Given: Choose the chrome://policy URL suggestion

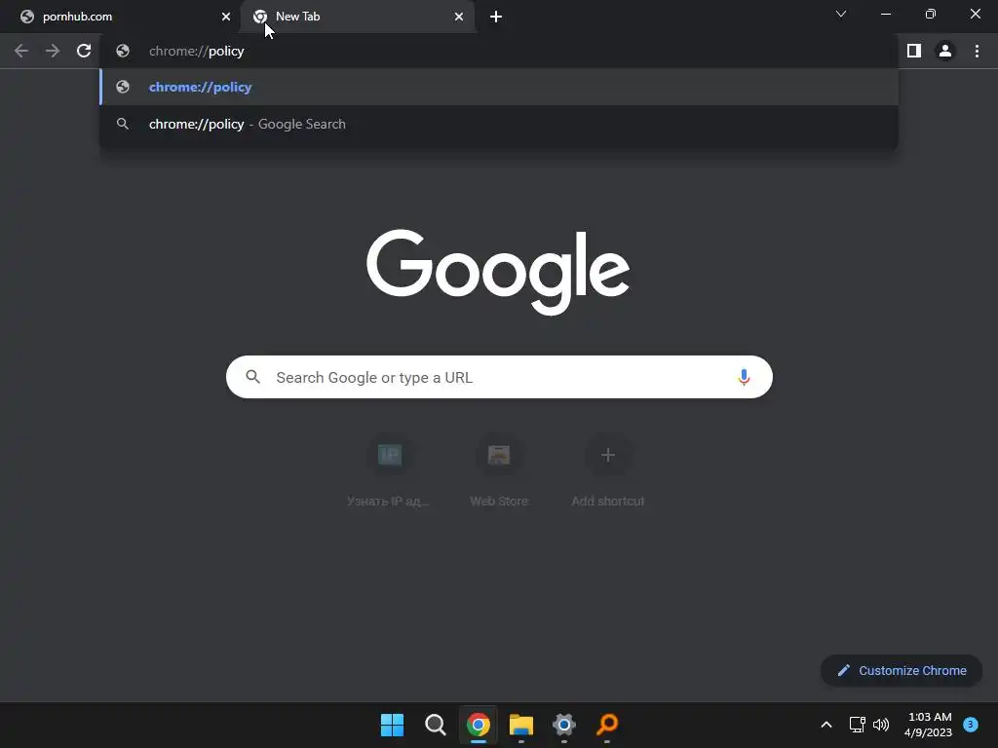Looking at the screenshot, I should point(499,87).
